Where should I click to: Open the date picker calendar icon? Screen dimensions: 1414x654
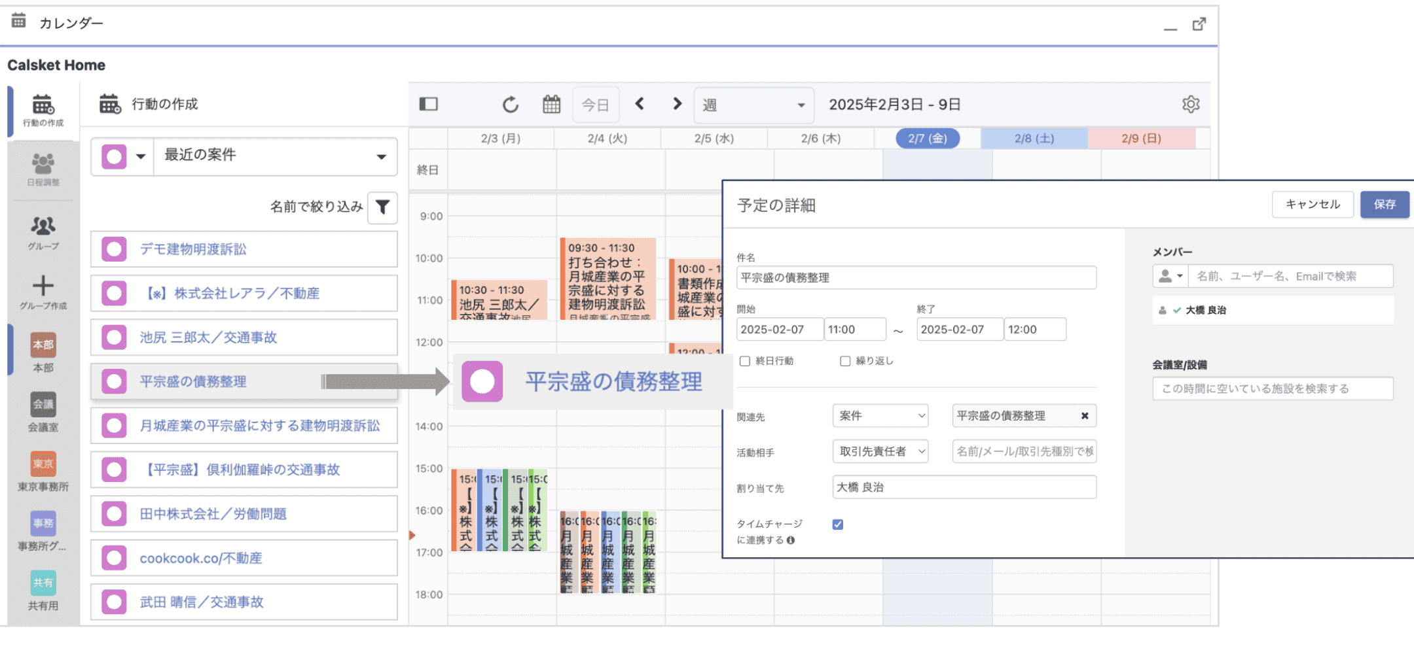pos(551,105)
